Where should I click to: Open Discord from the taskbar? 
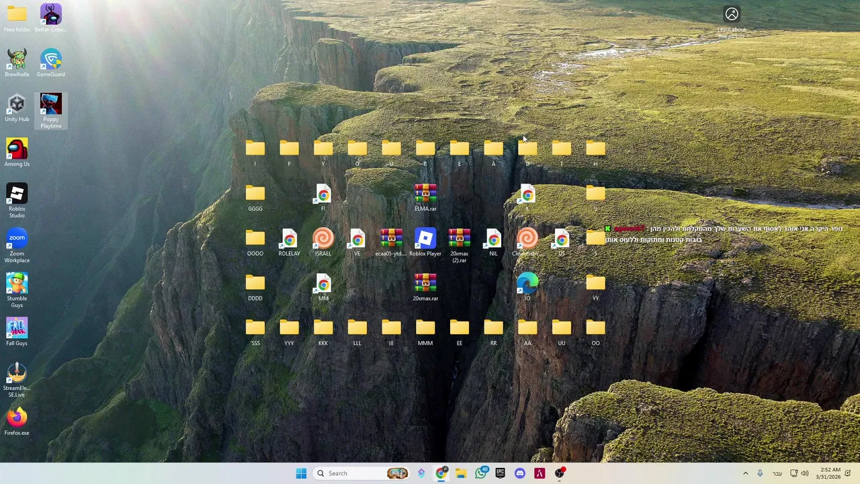point(519,473)
